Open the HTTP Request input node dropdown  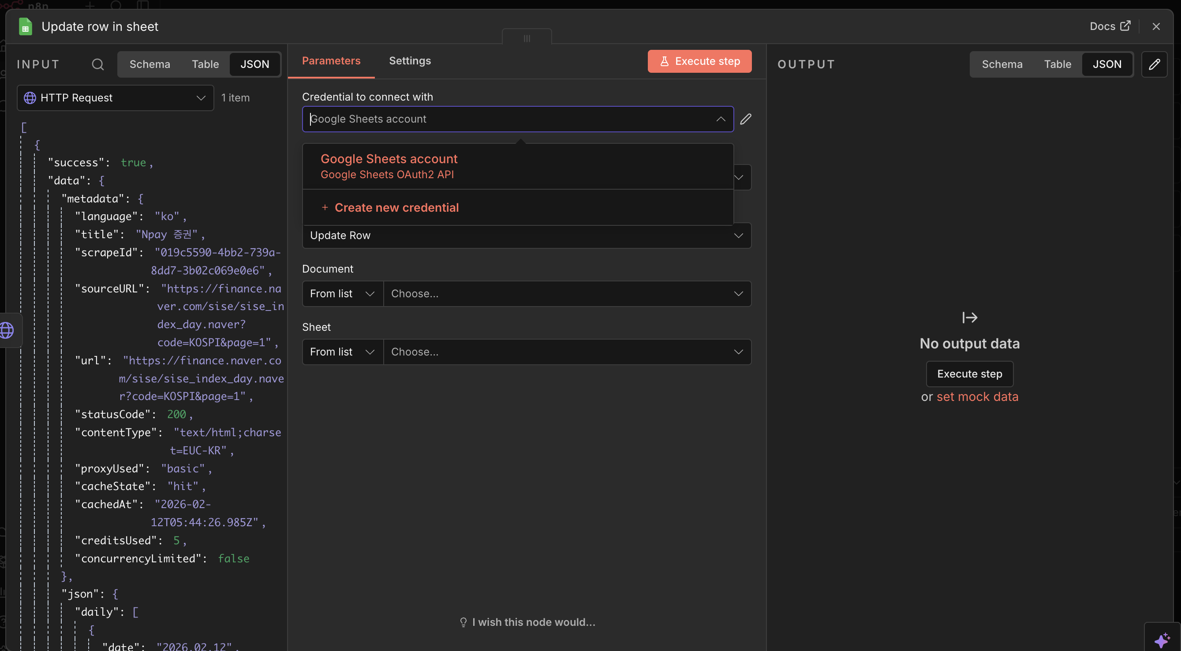click(x=115, y=97)
